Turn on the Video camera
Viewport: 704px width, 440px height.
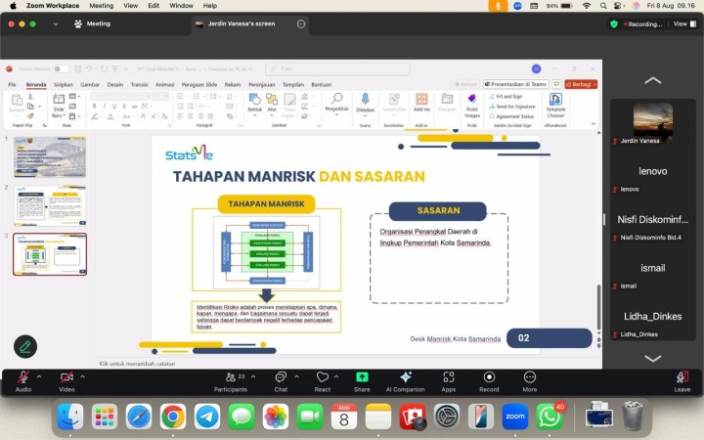coord(66,377)
